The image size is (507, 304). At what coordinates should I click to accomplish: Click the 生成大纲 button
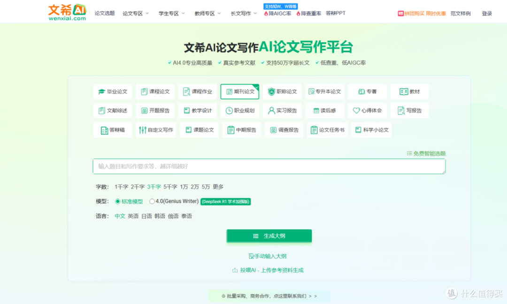[x=269, y=236]
